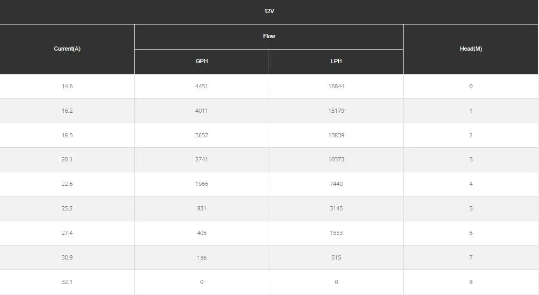Select the 3657 GPH value

click(201, 135)
